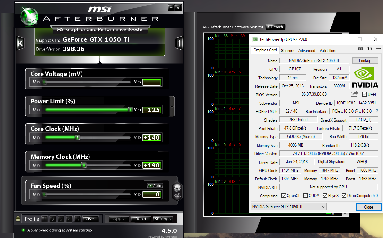The width and height of the screenshot is (383, 238).
Task: Click the Fan Speed value field 0
Action: pos(152,194)
